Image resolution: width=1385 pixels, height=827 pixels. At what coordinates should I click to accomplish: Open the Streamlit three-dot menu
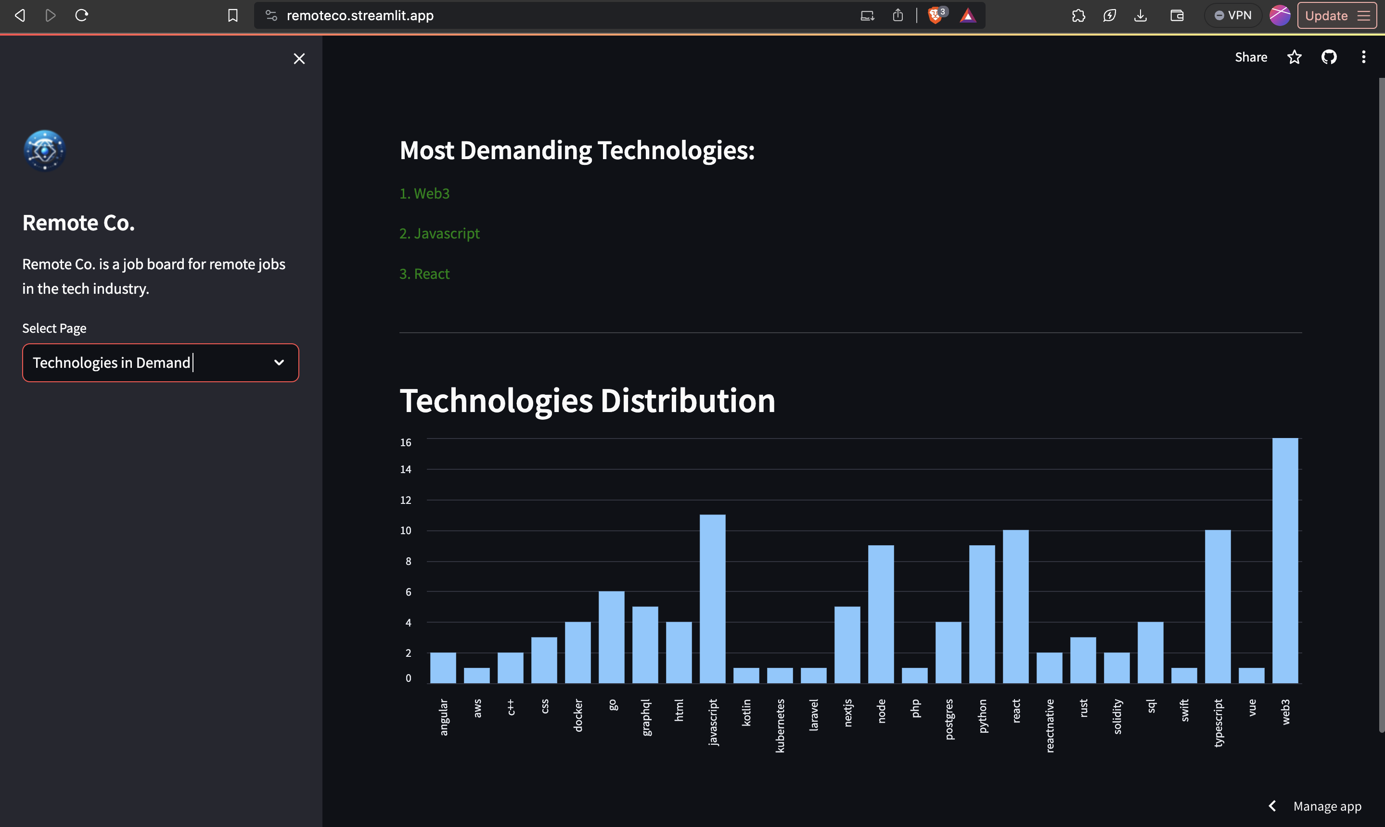(x=1363, y=57)
